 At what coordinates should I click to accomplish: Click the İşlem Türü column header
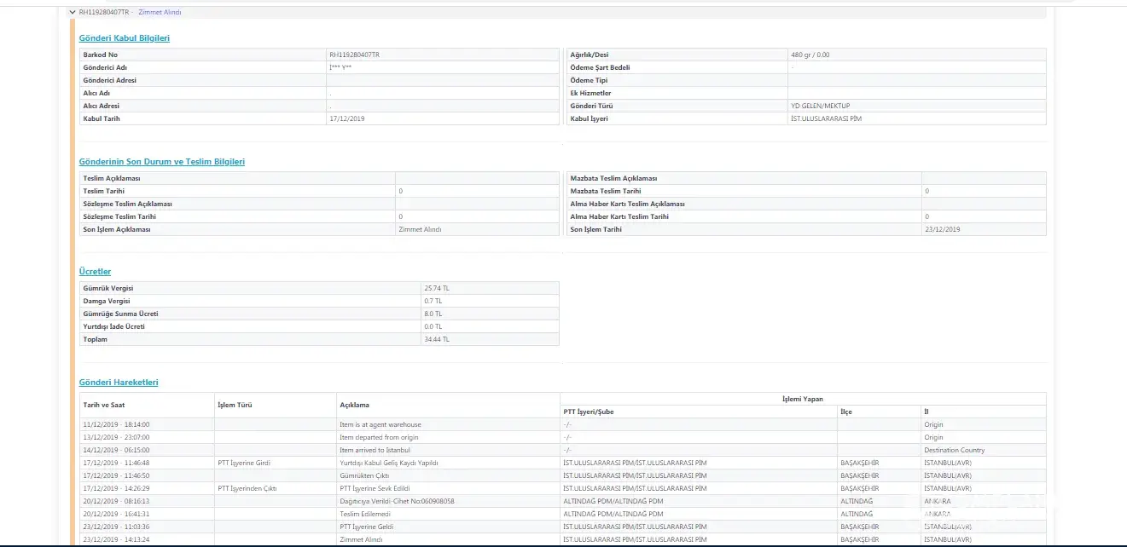235,405
